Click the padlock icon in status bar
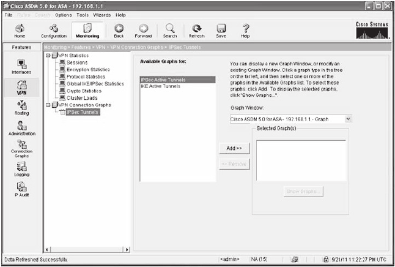 click(326, 259)
